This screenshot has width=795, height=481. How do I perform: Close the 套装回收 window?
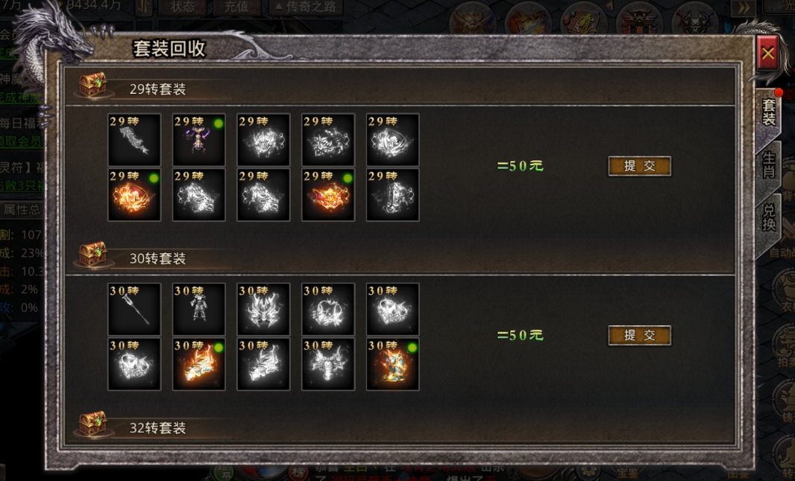coord(767,53)
